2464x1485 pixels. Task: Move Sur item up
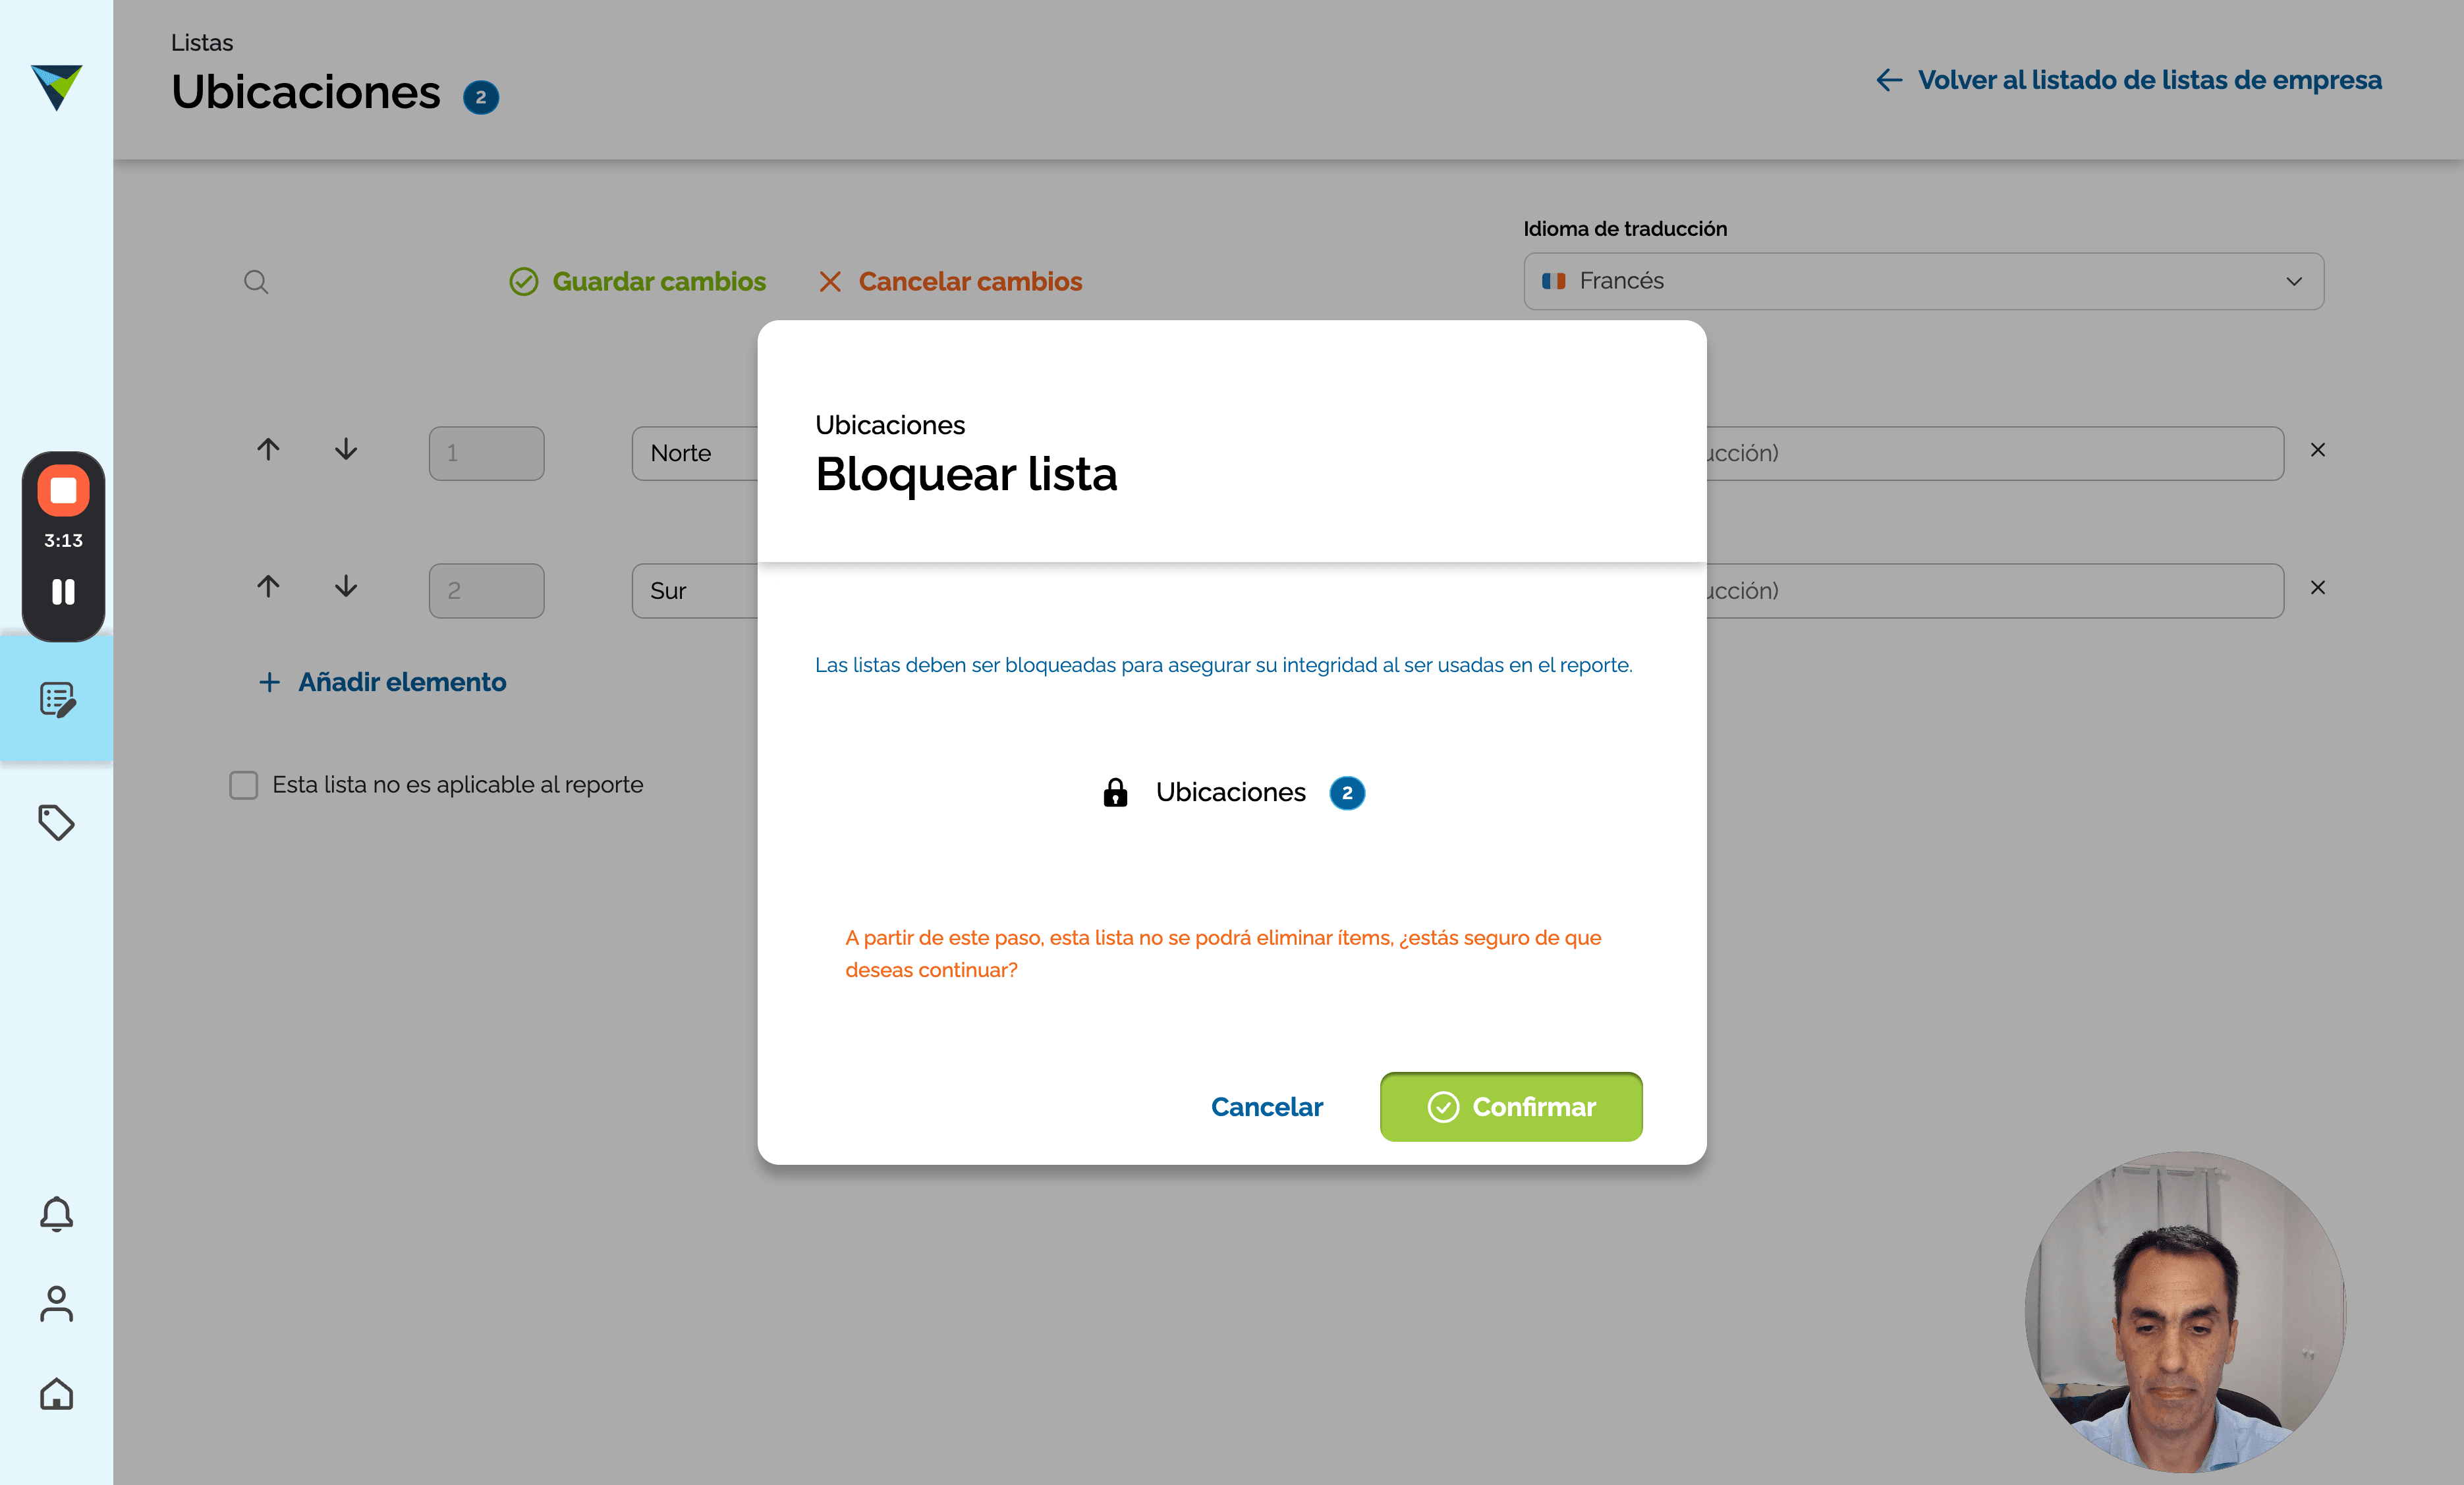pos(268,587)
